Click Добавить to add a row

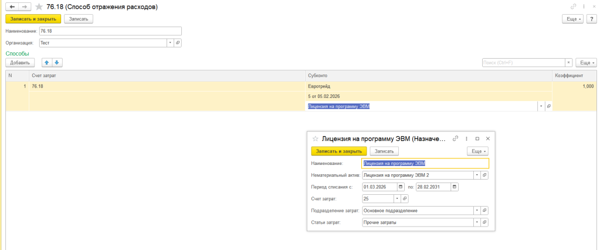(x=20, y=62)
